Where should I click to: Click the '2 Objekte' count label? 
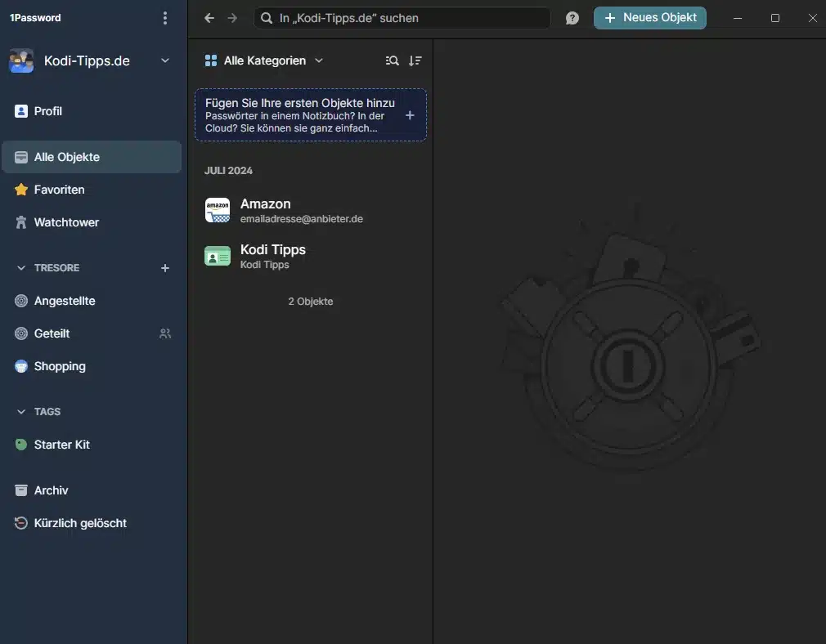coord(310,302)
